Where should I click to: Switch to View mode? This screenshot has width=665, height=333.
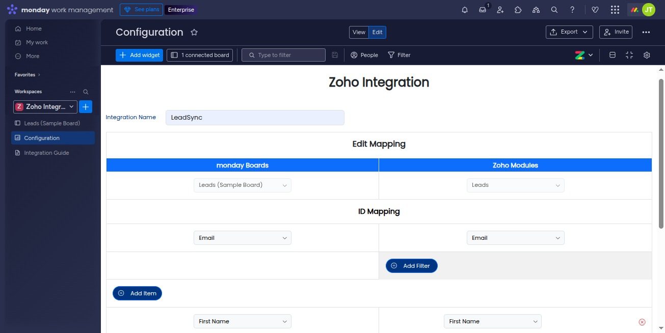[x=359, y=32]
